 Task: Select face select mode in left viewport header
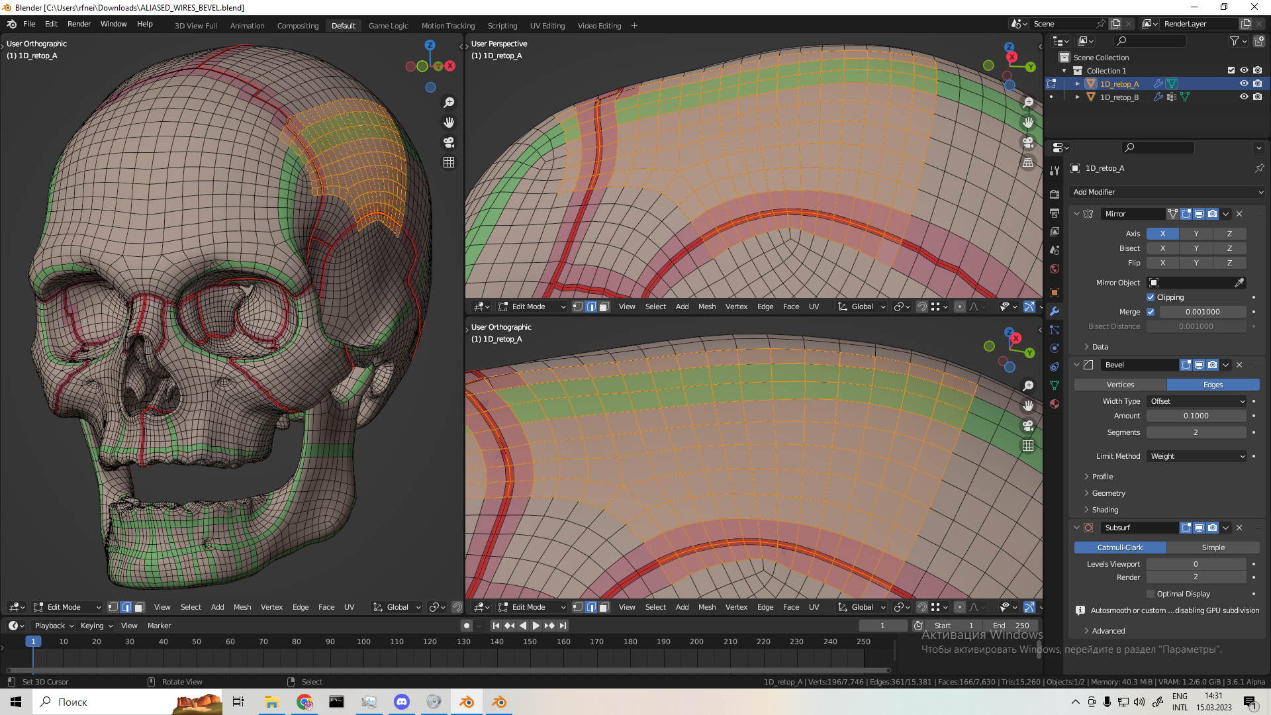pyautogui.click(x=139, y=607)
